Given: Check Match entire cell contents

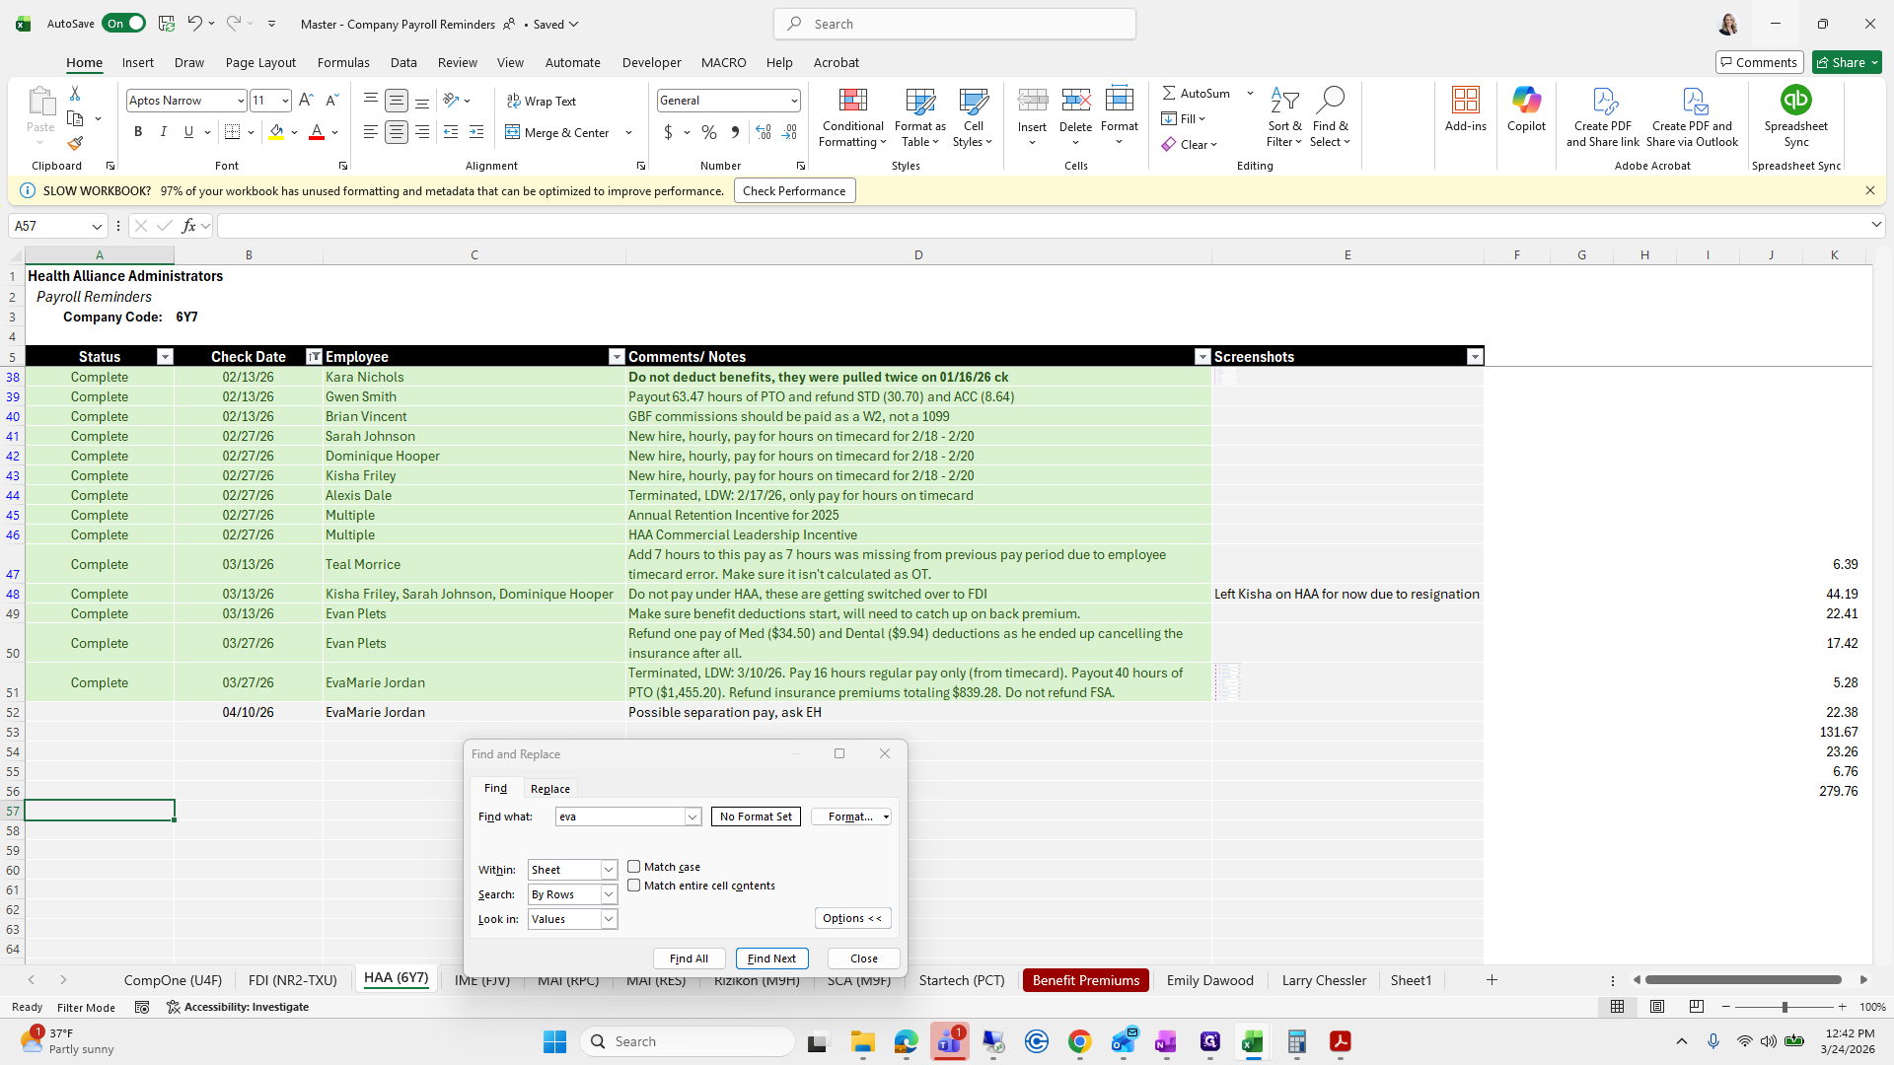Looking at the screenshot, I should click(x=634, y=886).
